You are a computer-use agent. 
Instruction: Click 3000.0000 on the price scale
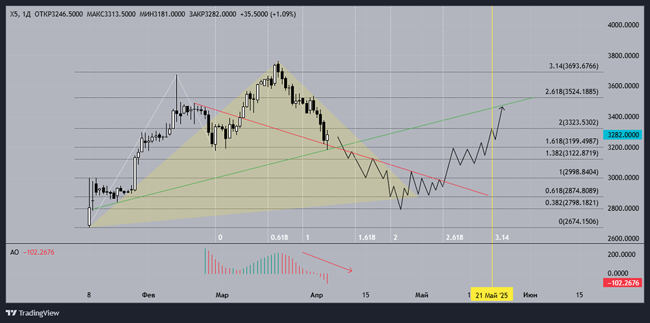pos(623,178)
